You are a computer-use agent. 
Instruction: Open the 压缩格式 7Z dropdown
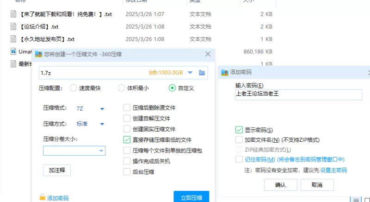(x=102, y=109)
